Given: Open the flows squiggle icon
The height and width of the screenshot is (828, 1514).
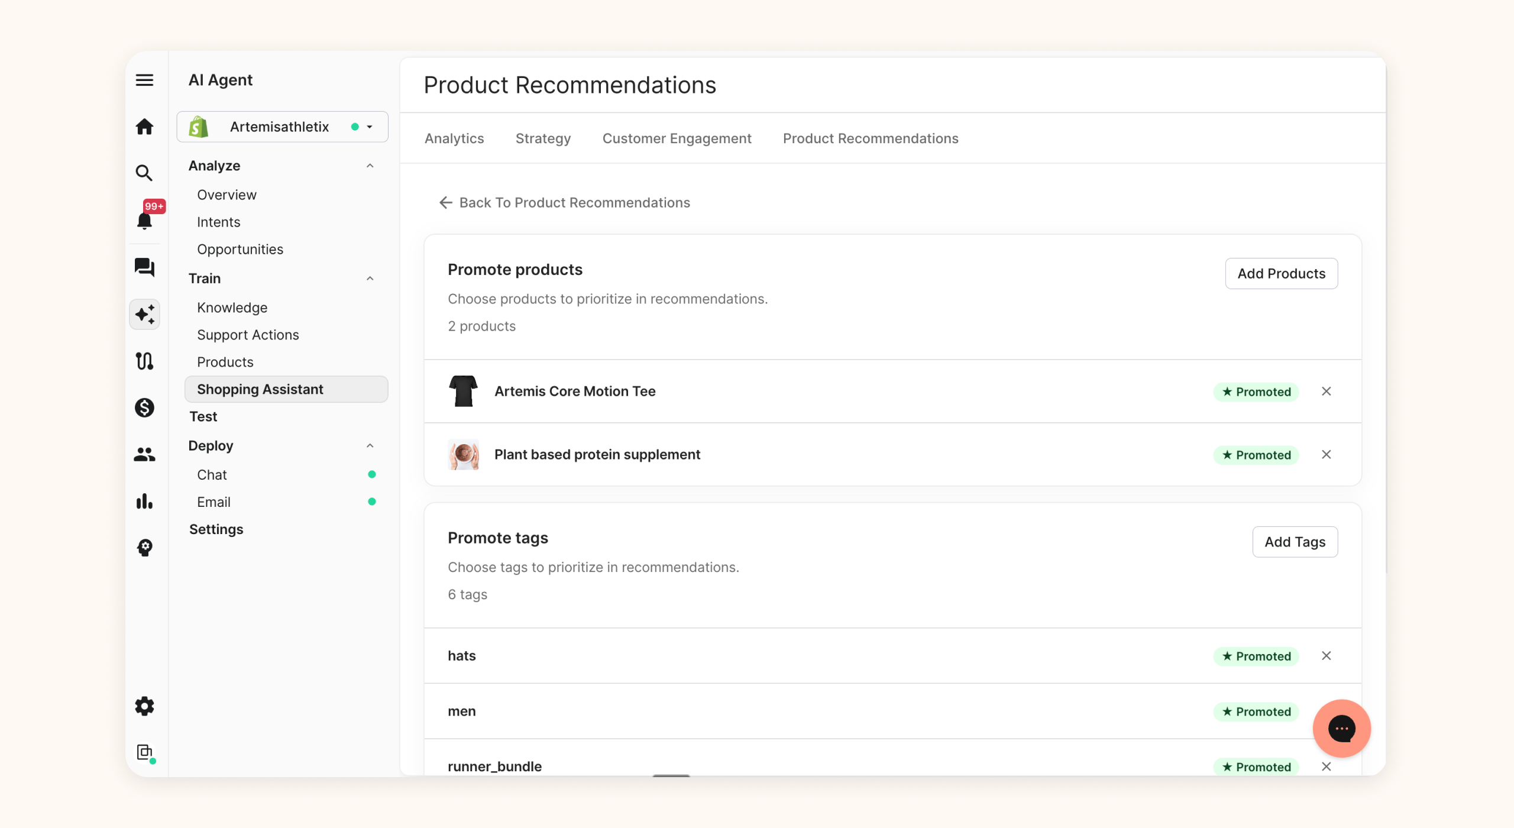Looking at the screenshot, I should pyautogui.click(x=144, y=361).
